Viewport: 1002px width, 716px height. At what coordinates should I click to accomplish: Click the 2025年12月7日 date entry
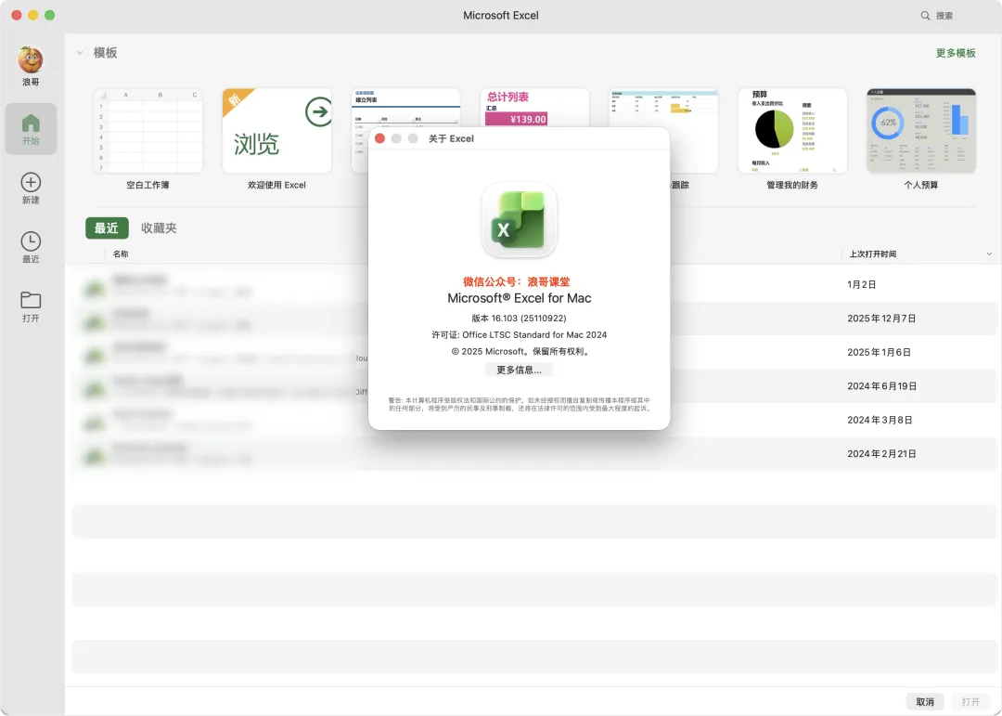pos(881,319)
